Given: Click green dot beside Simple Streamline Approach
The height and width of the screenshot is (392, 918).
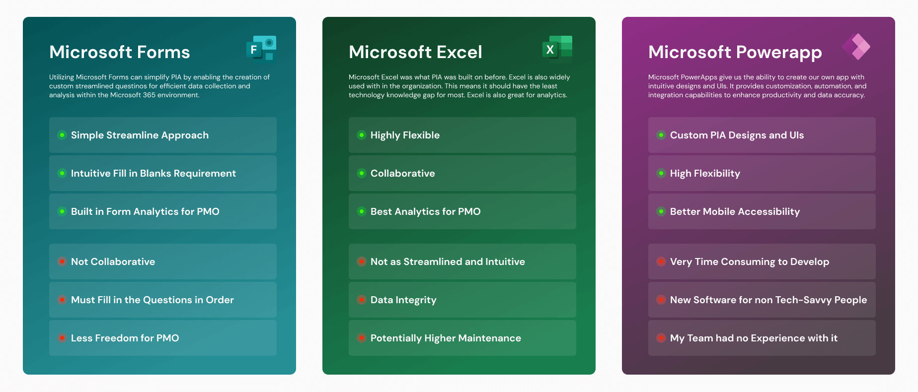Looking at the screenshot, I should [x=62, y=135].
